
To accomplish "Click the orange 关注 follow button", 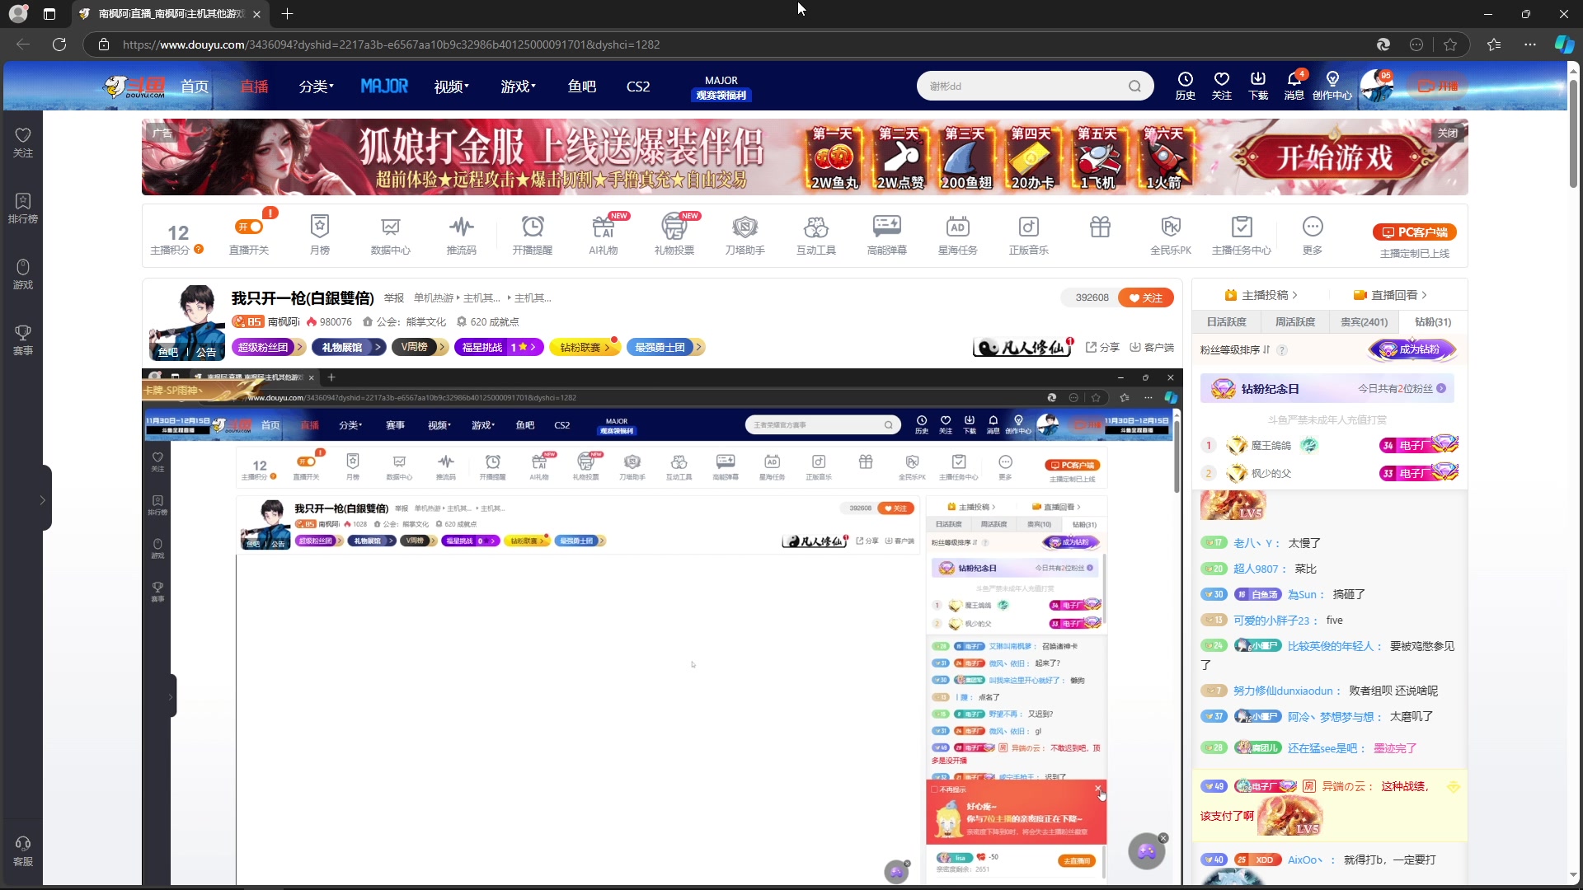I will [1146, 297].
